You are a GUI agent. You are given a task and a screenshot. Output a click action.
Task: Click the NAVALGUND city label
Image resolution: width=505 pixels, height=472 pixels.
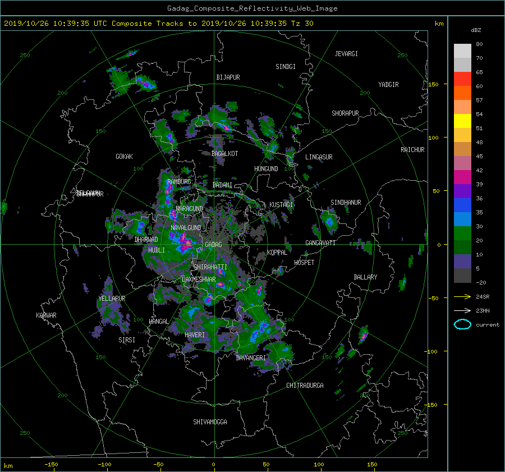click(186, 228)
